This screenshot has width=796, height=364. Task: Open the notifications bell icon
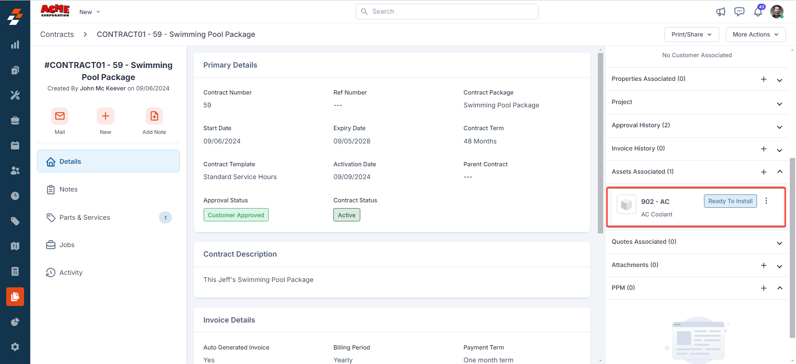tap(758, 12)
